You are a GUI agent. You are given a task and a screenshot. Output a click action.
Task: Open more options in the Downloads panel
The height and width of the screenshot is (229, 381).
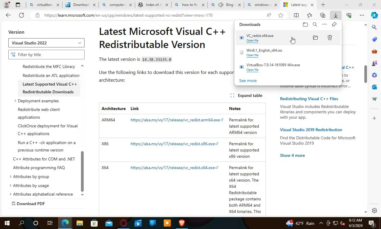[x=324, y=24]
